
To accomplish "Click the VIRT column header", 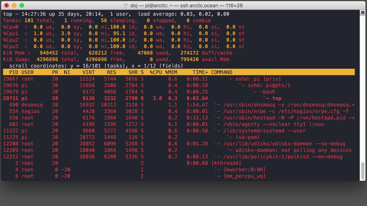I will tap(89, 72).
